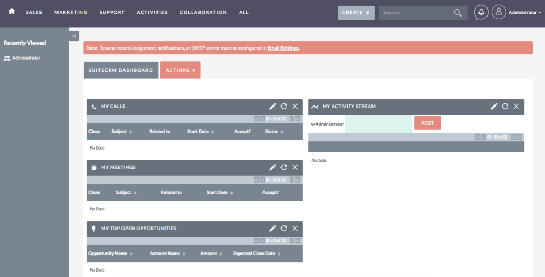Click the Home icon in navbar
The height and width of the screenshot is (277, 545).
[12, 12]
